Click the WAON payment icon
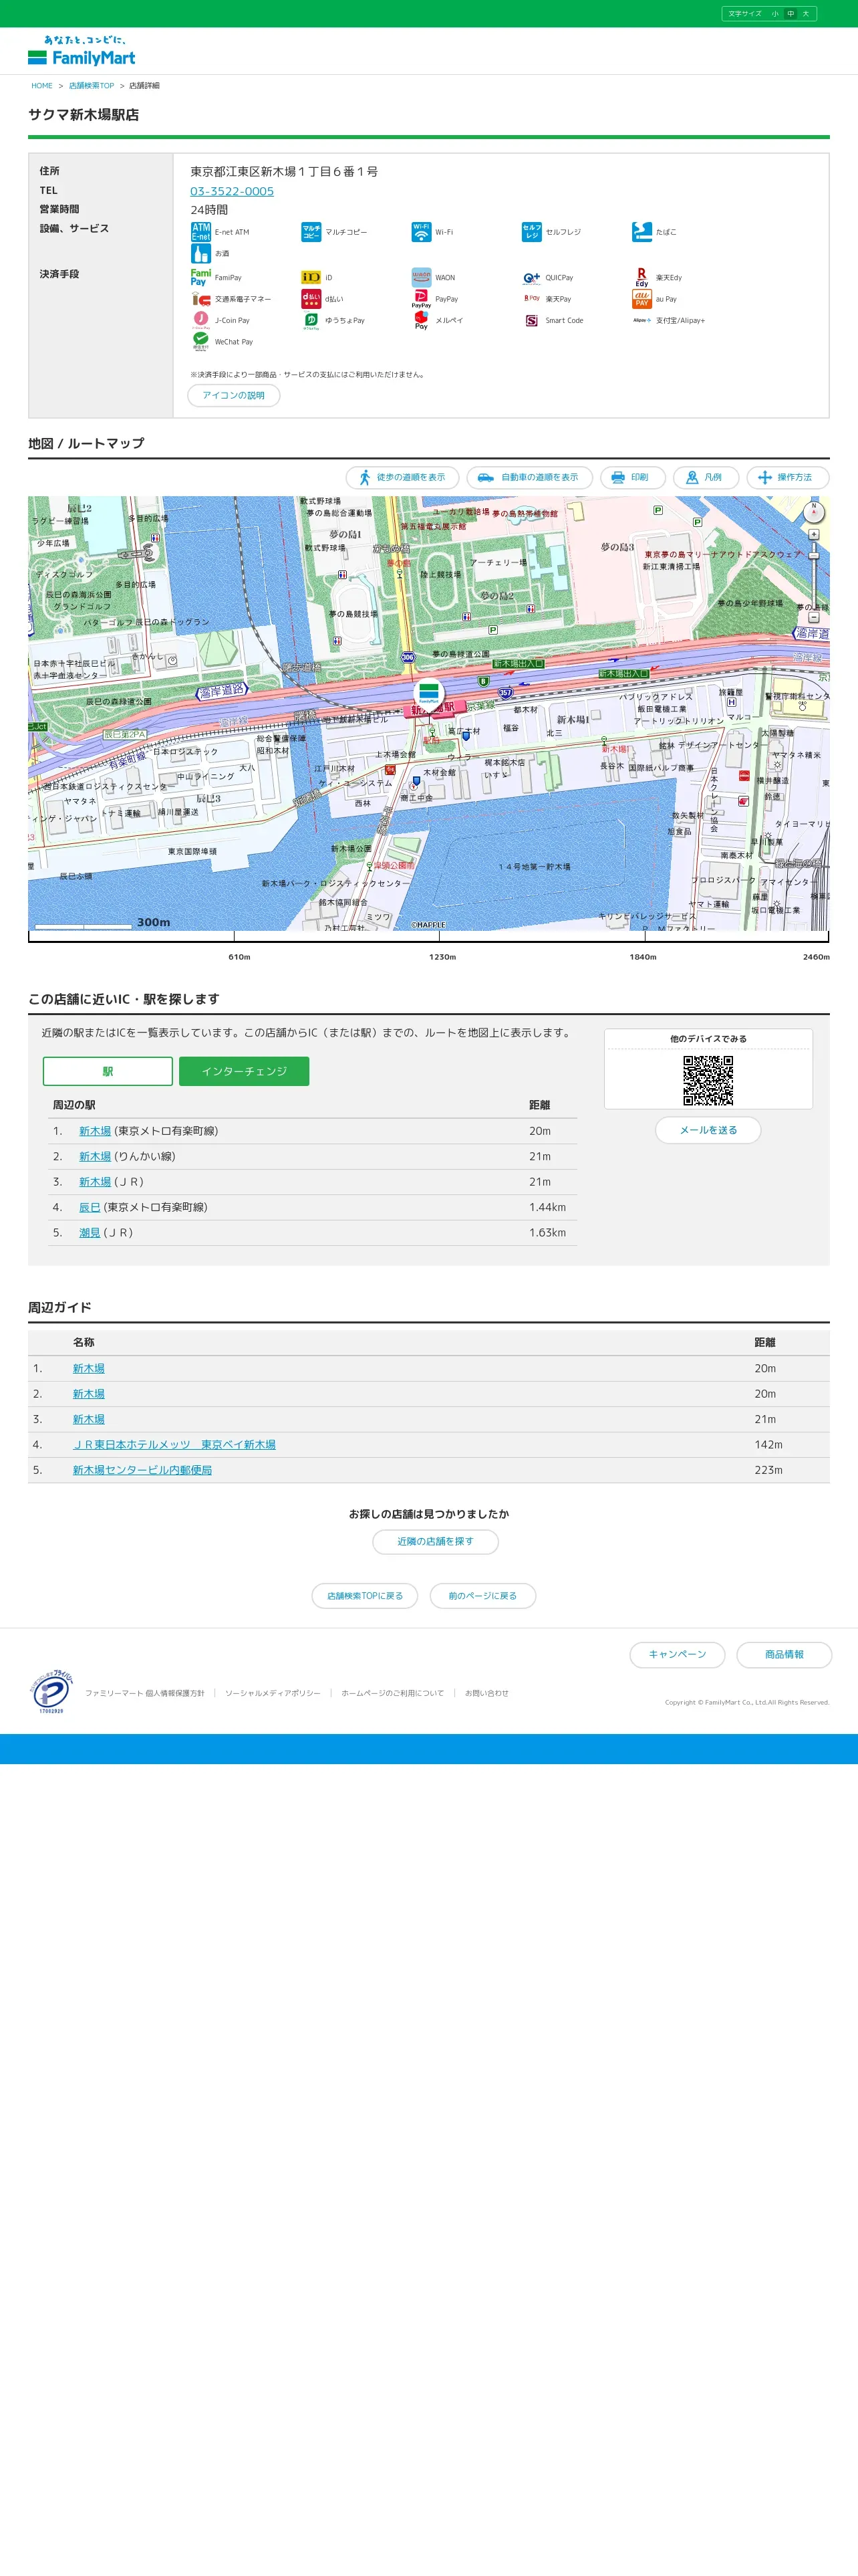The image size is (858, 2576). click(420, 278)
